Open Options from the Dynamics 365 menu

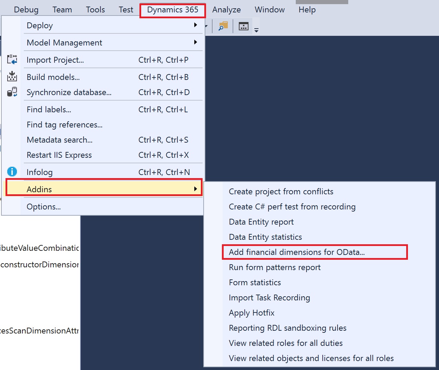44,206
